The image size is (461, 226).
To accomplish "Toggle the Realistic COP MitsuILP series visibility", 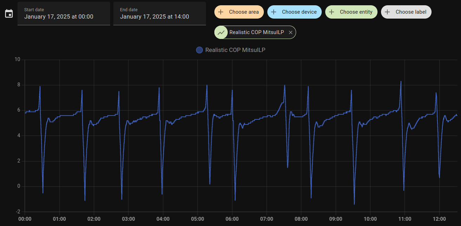I will 231,50.
